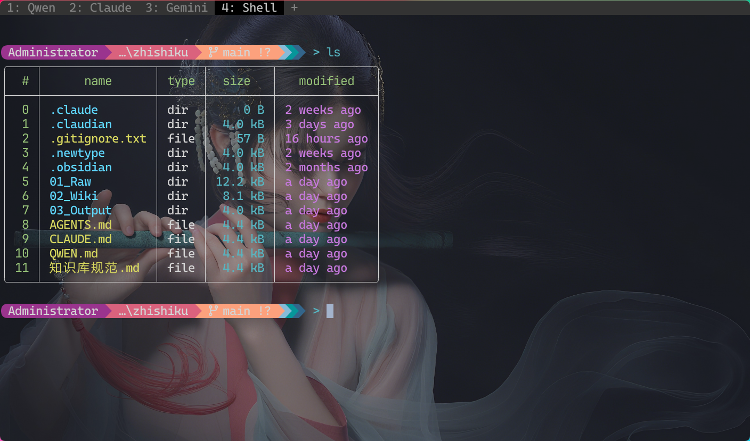
Task: Click the 16 hours ago modified value
Action: point(327,139)
